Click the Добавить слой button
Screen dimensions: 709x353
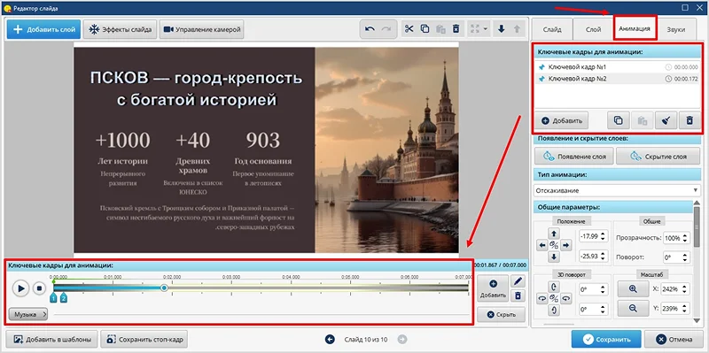(43, 29)
